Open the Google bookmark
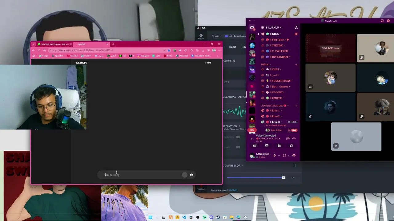 (x=43, y=56)
